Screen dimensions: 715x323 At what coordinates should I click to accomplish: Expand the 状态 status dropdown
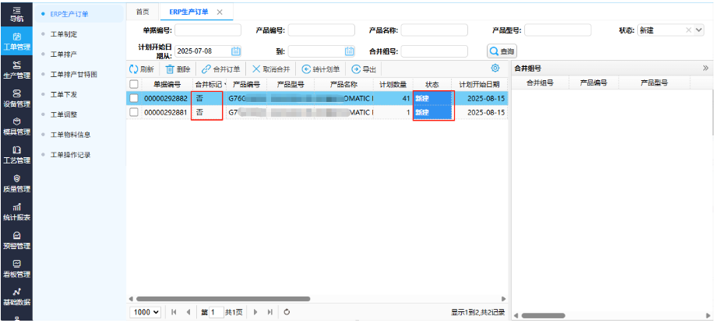point(699,30)
